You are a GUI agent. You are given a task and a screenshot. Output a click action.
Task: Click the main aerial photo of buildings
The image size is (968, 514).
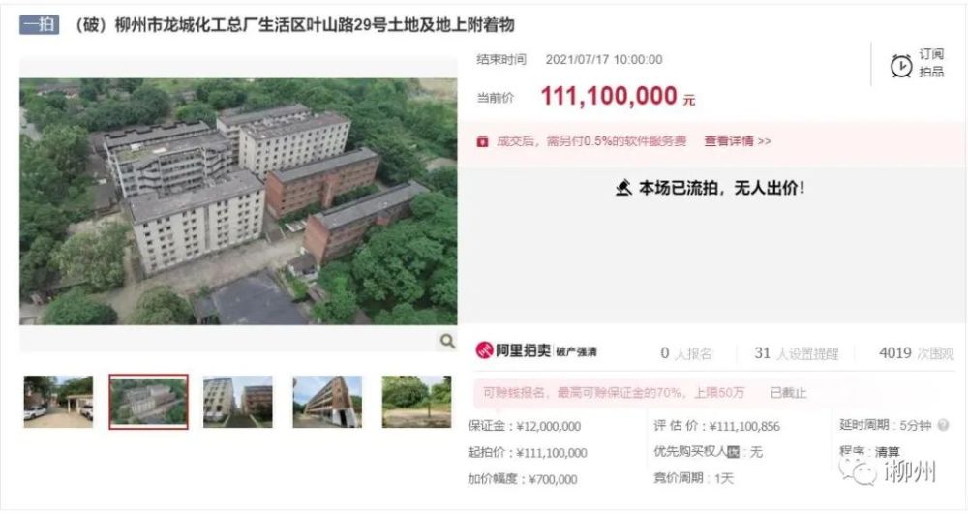coord(238,201)
